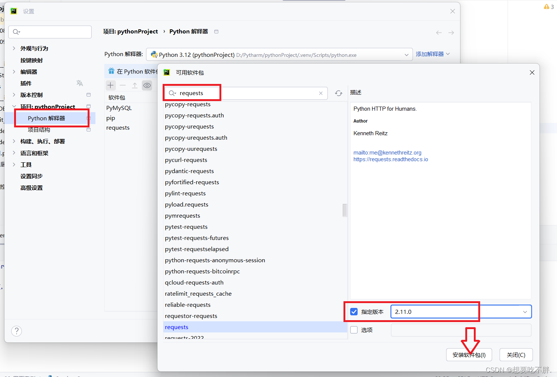Select 按键映射 in settings tree
Image resolution: width=557 pixels, height=377 pixels.
(x=32, y=60)
